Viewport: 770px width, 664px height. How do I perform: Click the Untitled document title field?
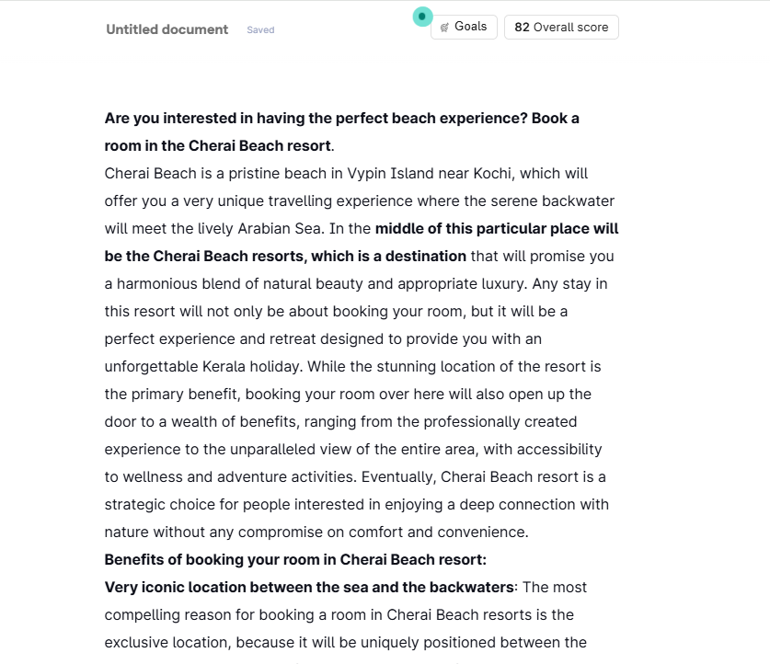pyautogui.click(x=167, y=29)
